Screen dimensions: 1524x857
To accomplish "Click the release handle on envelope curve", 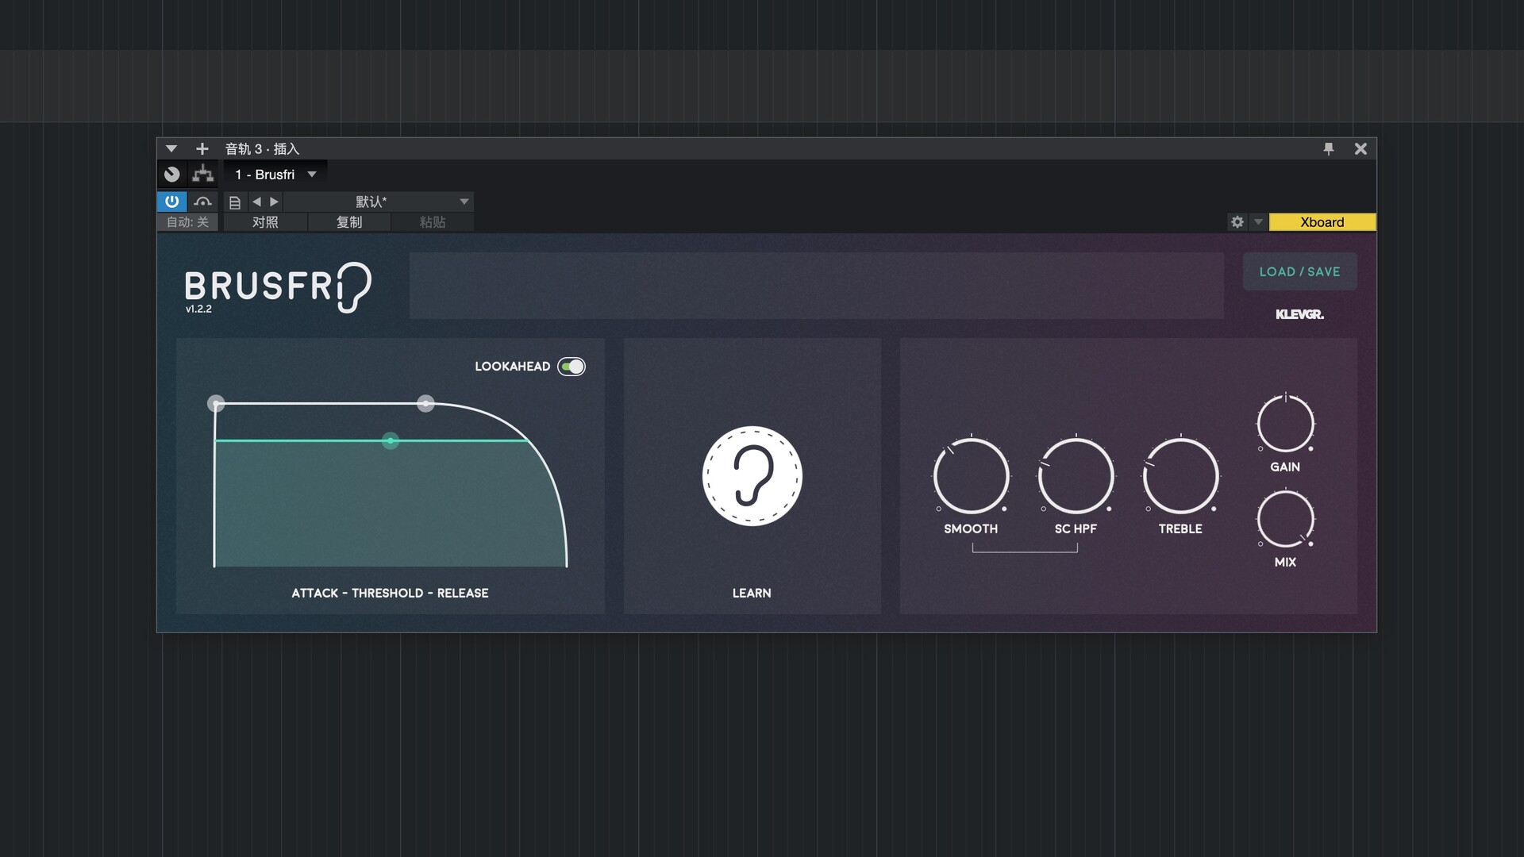I will pyautogui.click(x=425, y=403).
